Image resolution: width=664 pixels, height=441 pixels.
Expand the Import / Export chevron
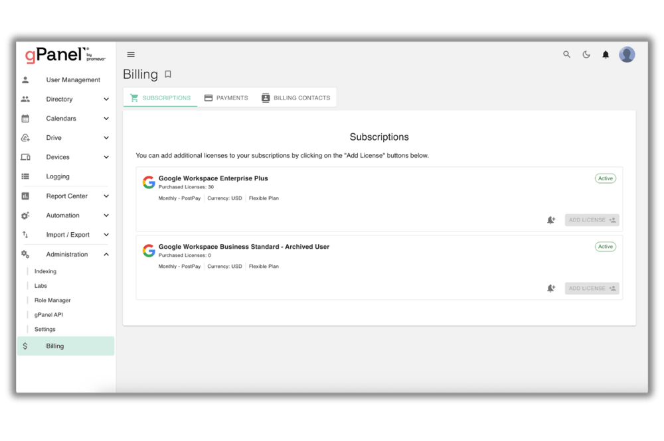point(106,235)
